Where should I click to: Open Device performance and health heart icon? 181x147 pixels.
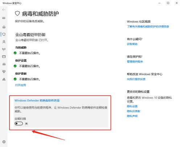click(4, 72)
